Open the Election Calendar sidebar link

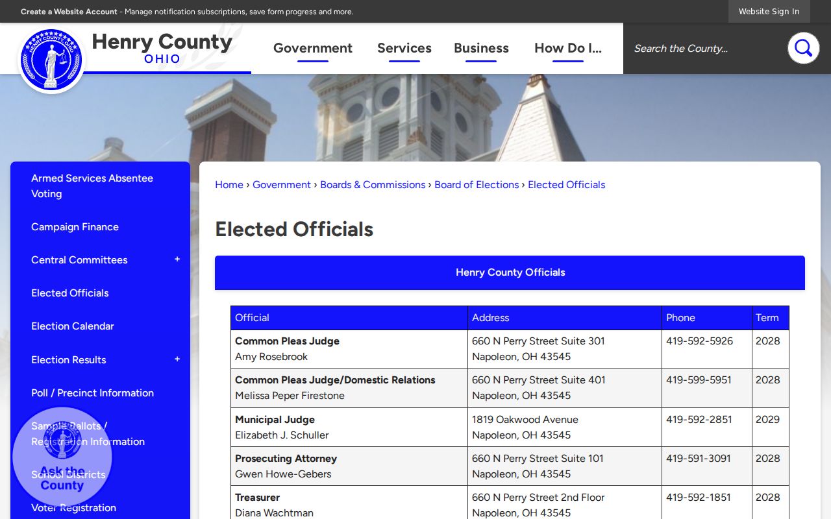[x=73, y=326]
